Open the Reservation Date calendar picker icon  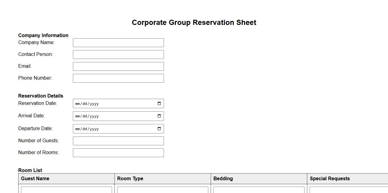(159, 104)
